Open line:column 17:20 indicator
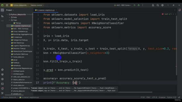This screenshot has height=102, width=182. (142, 97)
